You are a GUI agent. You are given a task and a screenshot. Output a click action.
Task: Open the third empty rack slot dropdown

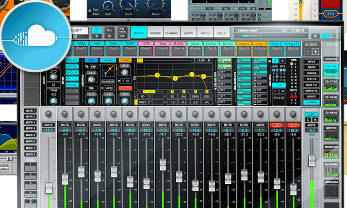pyautogui.click(x=72, y=103)
